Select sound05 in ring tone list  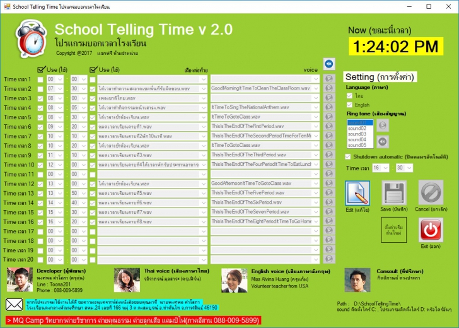[360, 145]
